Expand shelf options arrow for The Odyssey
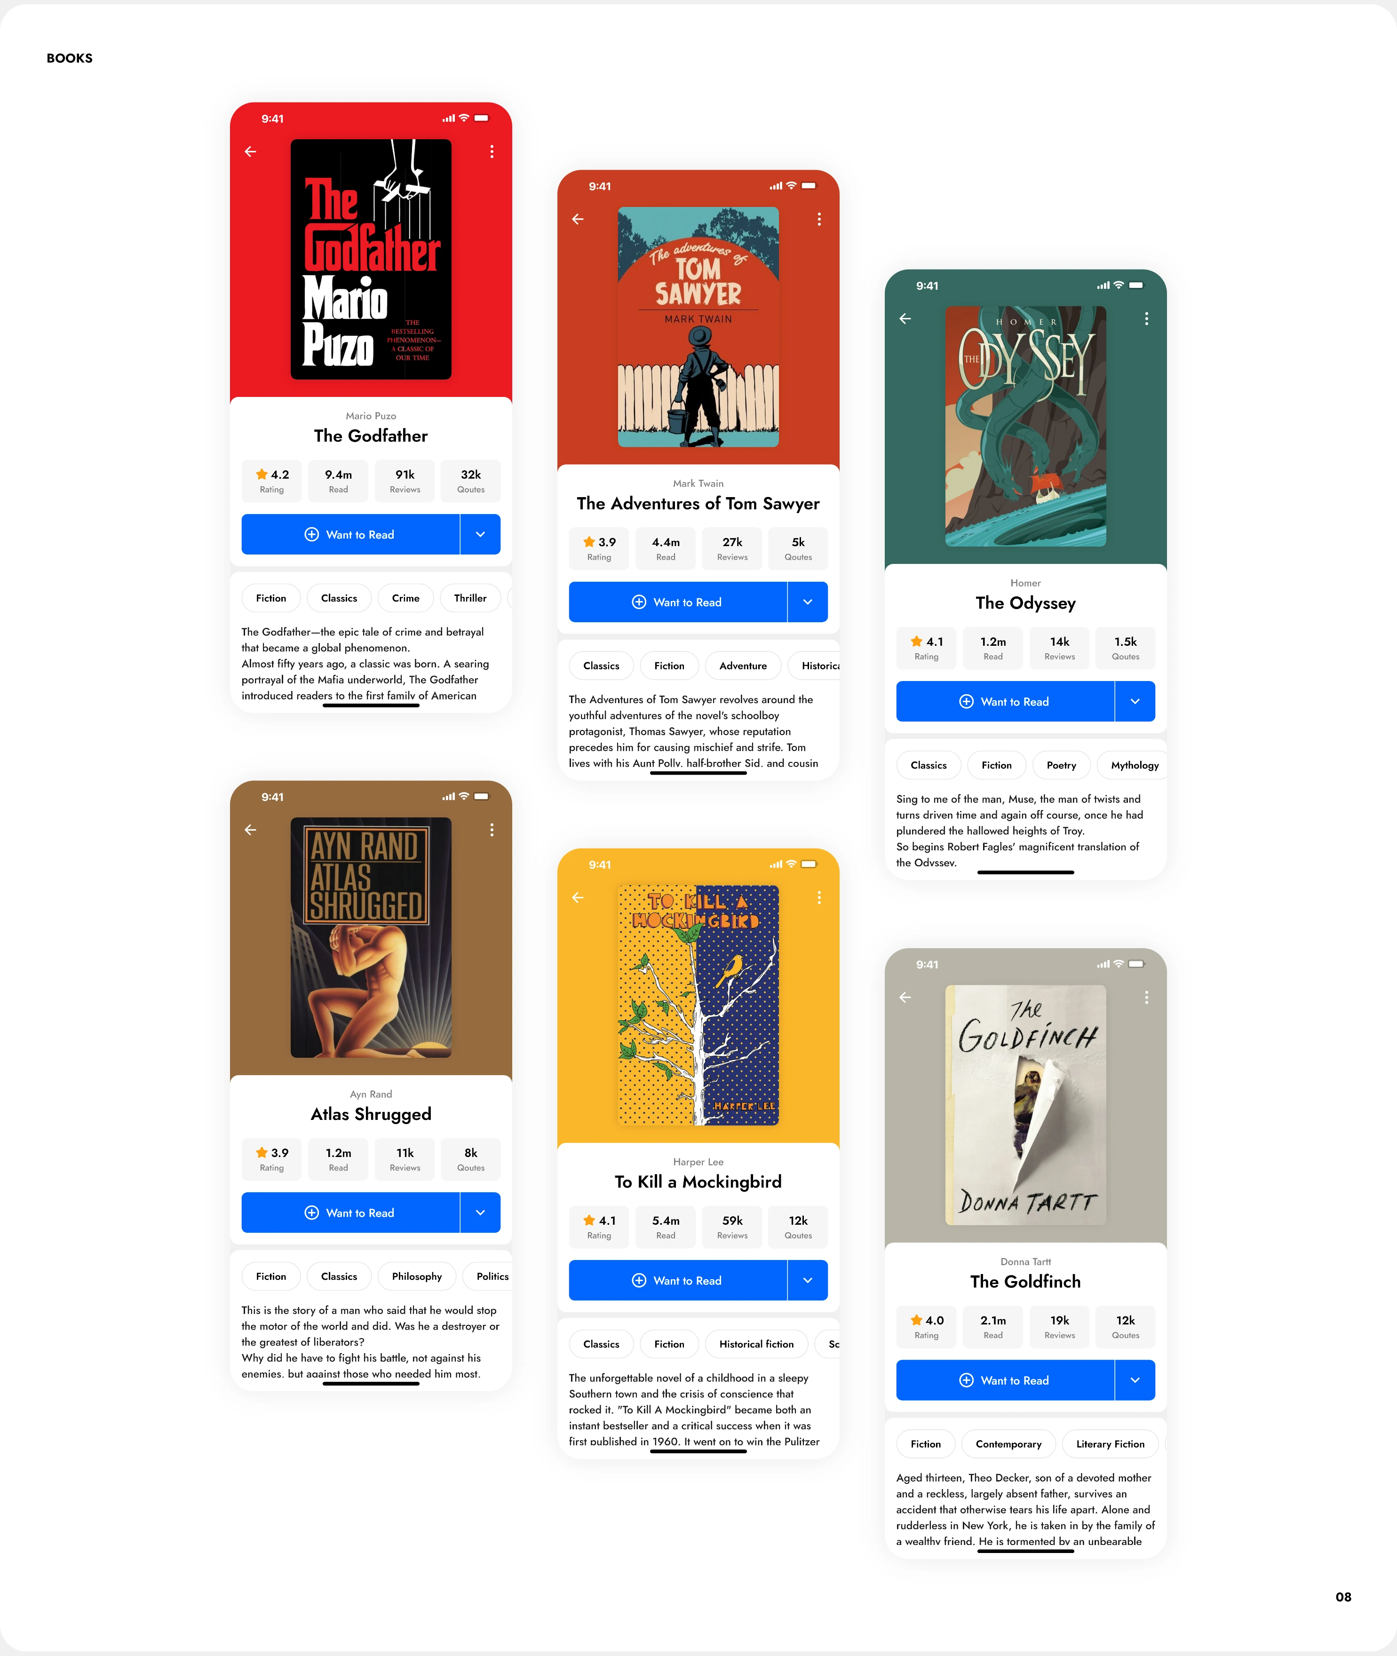The width and height of the screenshot is (1397, 1656). point(1135,702)
